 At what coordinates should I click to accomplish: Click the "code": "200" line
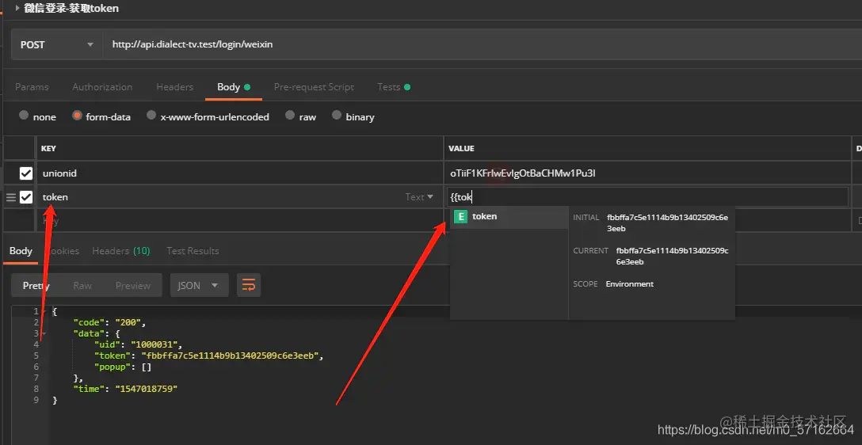[109, 322]
